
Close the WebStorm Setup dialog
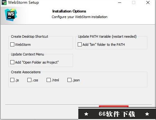coord(148,2)
